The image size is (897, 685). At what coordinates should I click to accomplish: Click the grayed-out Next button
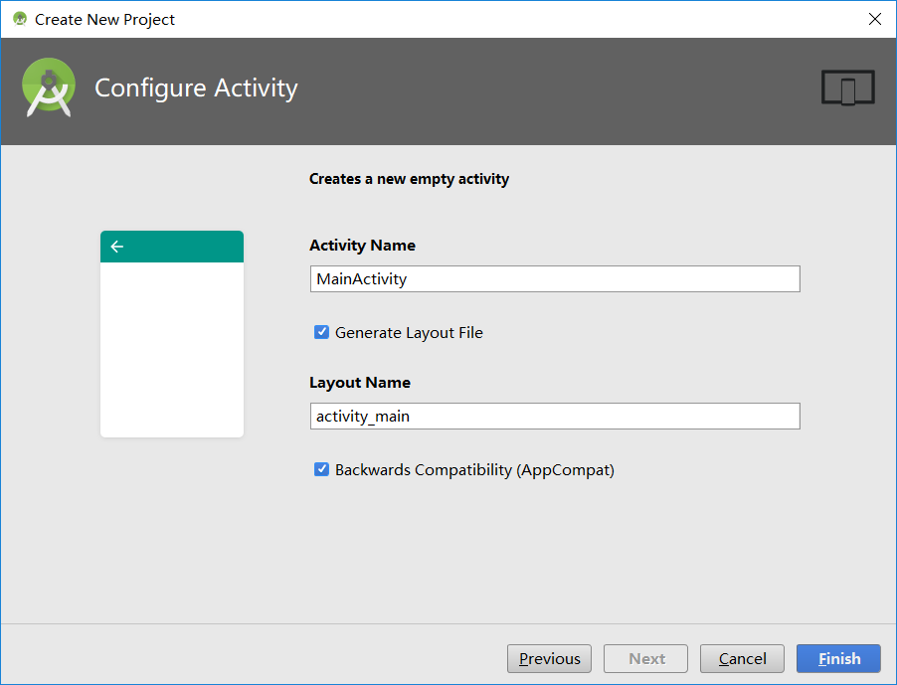644,658
